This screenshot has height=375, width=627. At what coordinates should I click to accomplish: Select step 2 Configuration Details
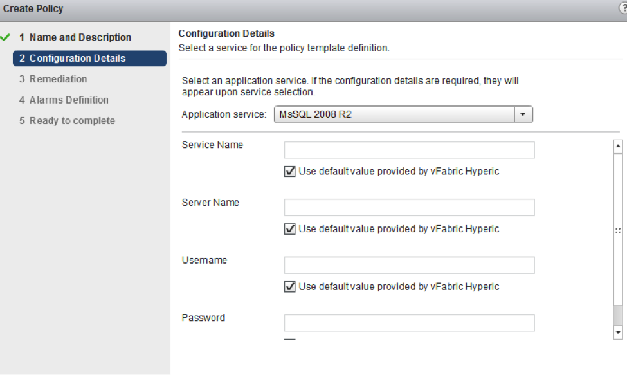point(89,59)
